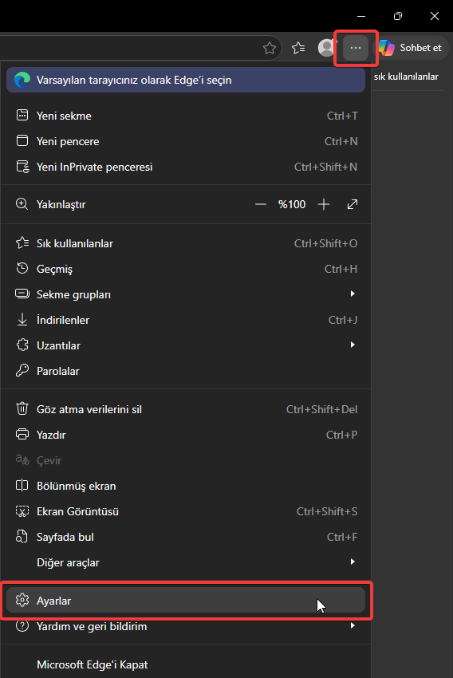Click the Yeni sekme new tab icon
This screenshot has height=678, width=453.
[x=22, y=116]
